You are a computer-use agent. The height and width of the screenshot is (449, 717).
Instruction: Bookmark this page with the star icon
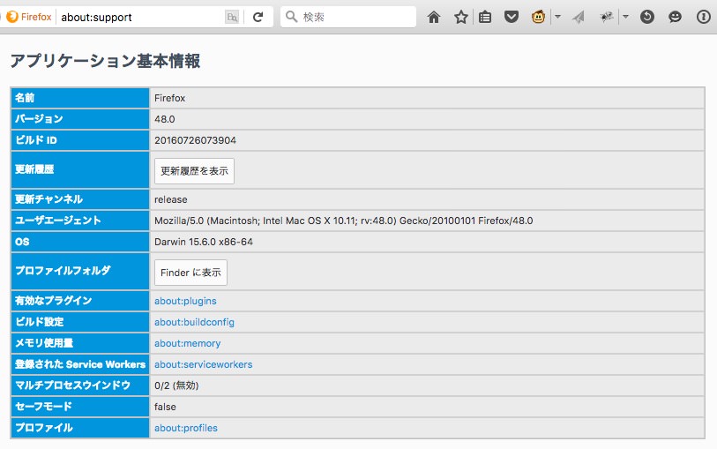[x=461, y=18]
